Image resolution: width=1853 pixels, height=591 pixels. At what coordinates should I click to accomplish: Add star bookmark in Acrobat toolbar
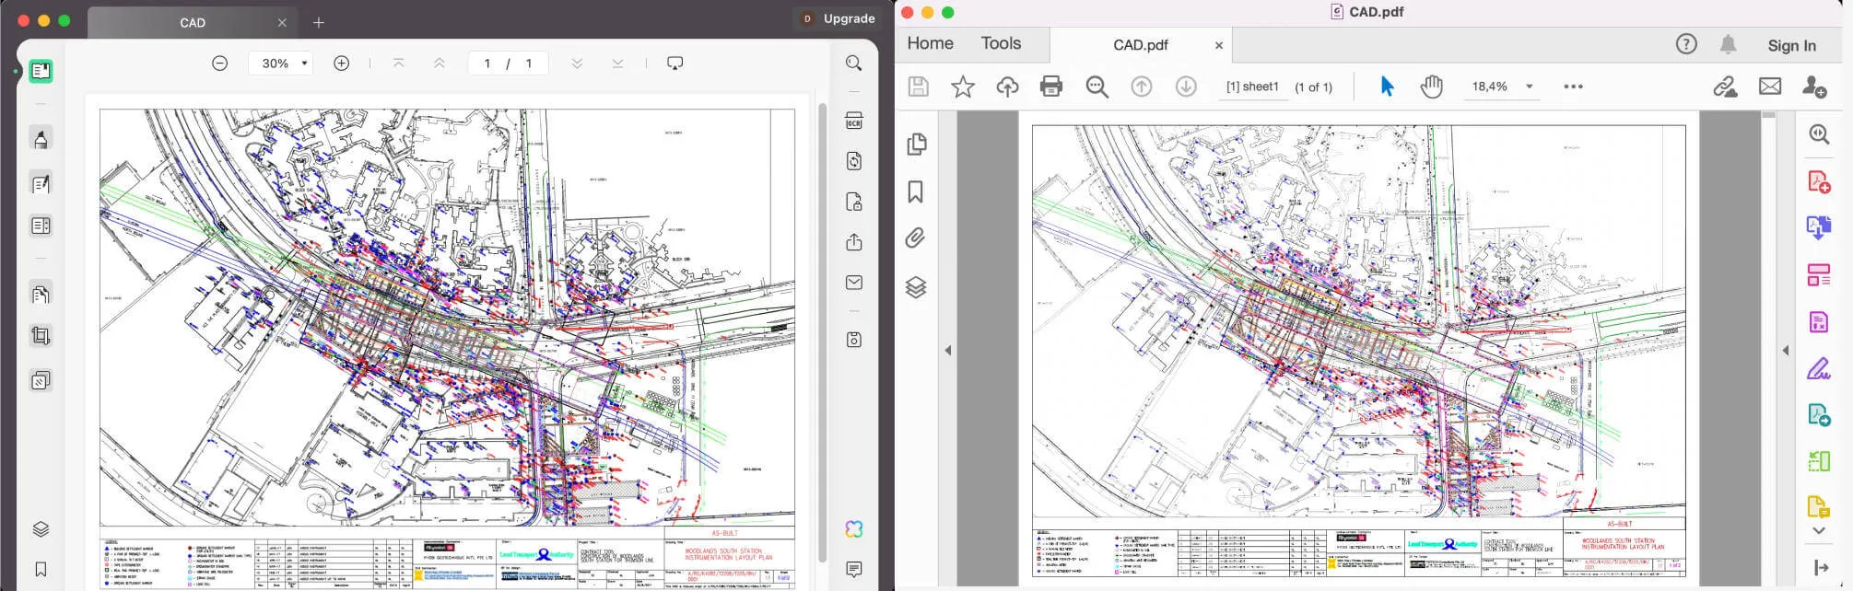coord(963,87)
